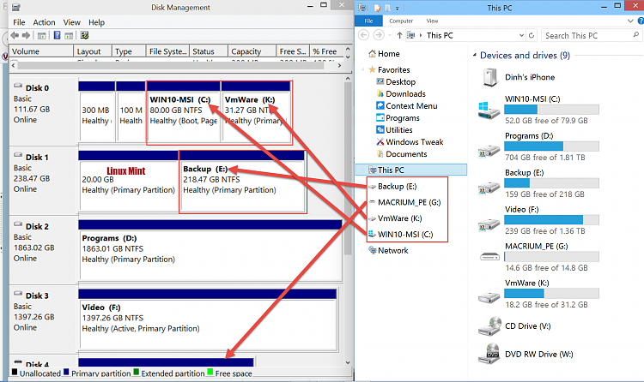The width and height of the screenshot is (644, 382).
Task: Select Network in navigation pane
Action: (x=392, y=250)
